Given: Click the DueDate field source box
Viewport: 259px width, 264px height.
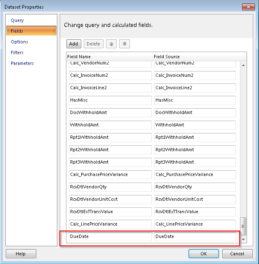Looking at the screenshot, I should pyautogui.click(x=195, y=237).
